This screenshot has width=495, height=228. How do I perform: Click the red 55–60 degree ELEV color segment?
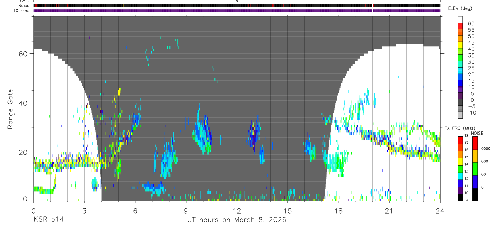[x=460, y=27]
